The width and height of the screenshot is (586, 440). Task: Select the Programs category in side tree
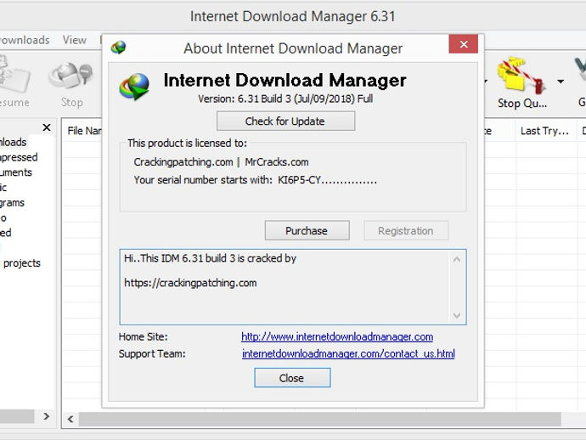[12, 203]
